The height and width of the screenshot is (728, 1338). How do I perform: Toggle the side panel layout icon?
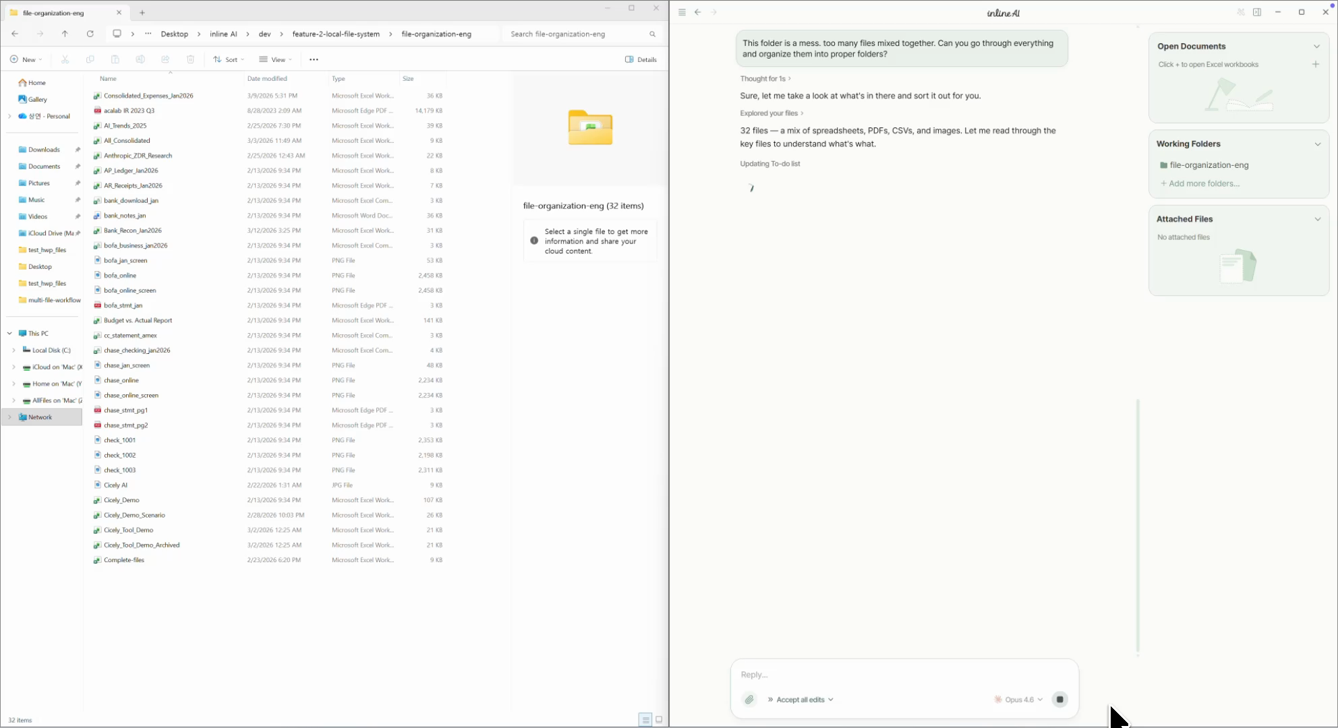(x=1257, y=12)
